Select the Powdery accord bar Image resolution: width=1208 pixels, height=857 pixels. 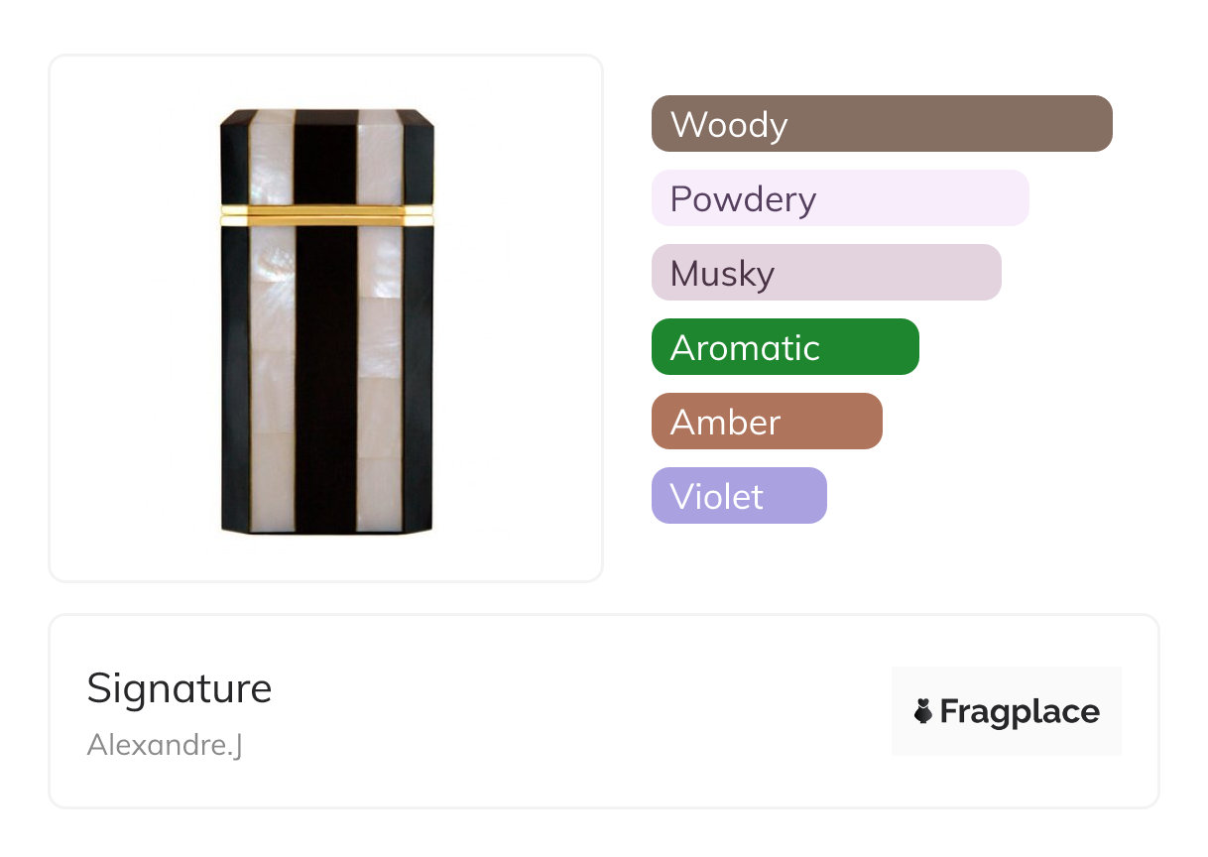coord(840,198)
